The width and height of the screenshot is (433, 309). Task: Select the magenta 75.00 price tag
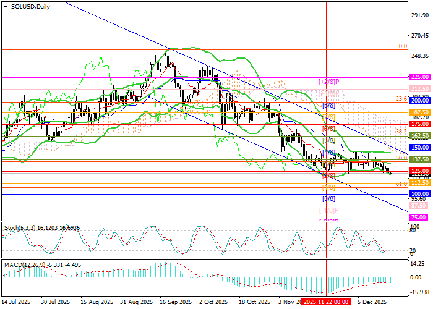(x=420, y=218)
